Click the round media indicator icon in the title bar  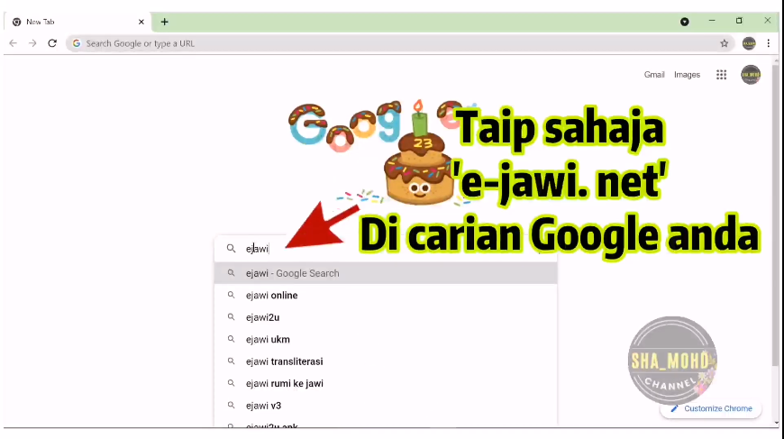(x=685, y=22)
